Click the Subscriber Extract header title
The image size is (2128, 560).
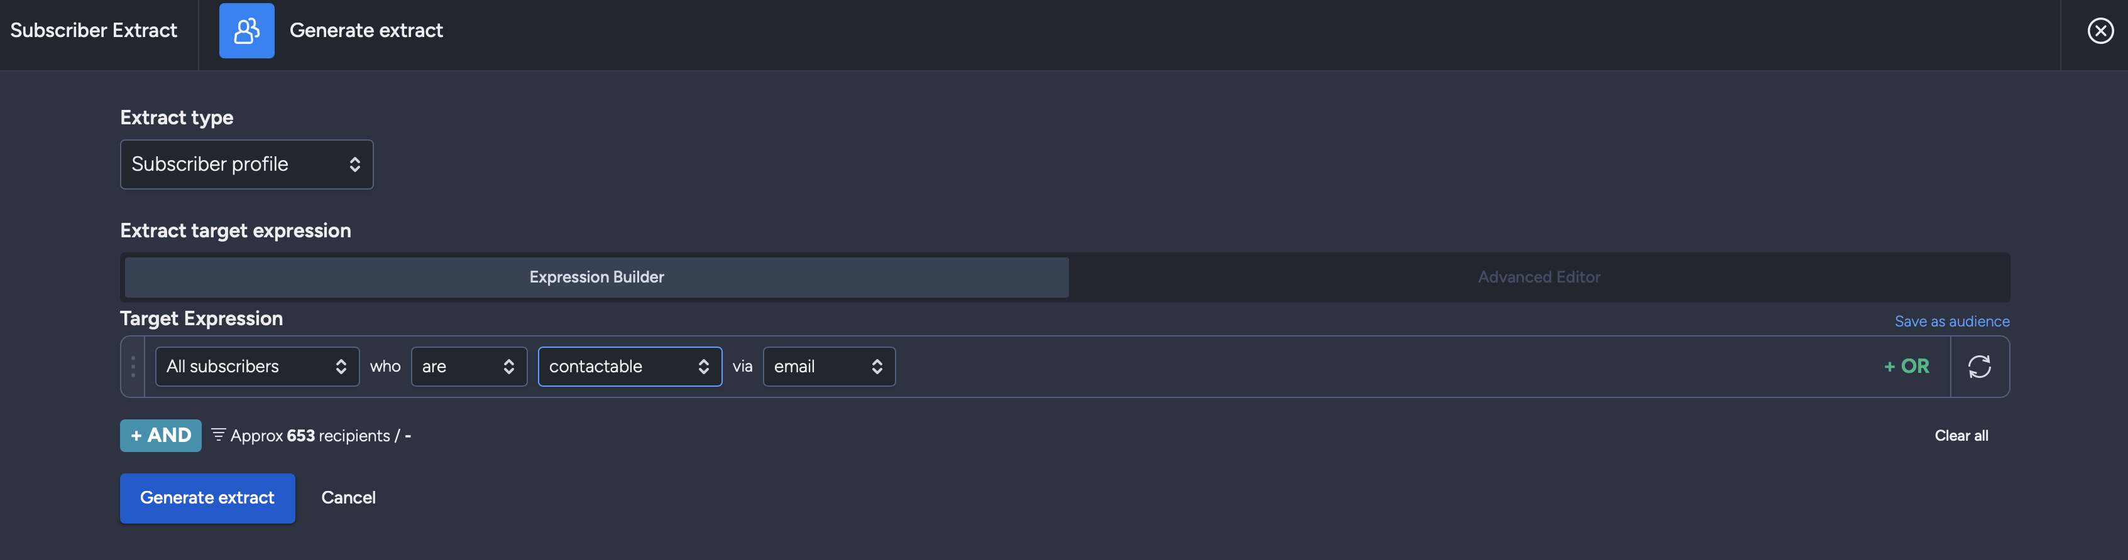94,31
